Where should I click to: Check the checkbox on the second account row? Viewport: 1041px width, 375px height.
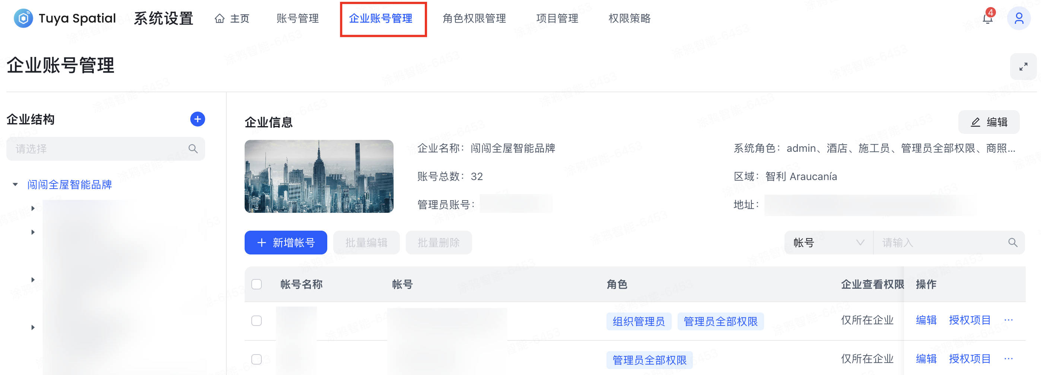pos(257,359)
